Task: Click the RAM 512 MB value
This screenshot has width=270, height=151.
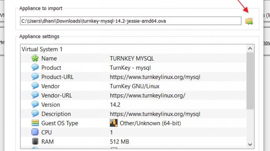Action: point(119,142)
